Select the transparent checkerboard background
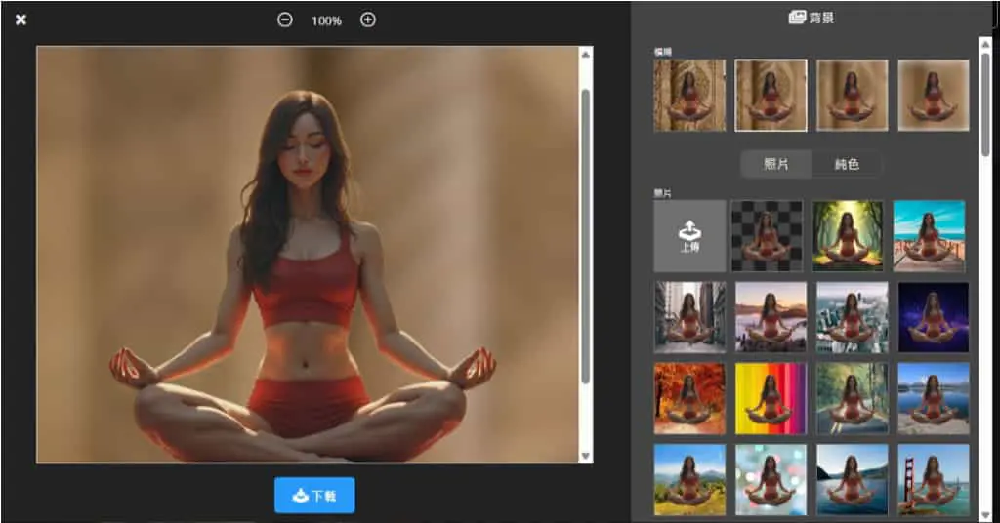 point(771,236)
